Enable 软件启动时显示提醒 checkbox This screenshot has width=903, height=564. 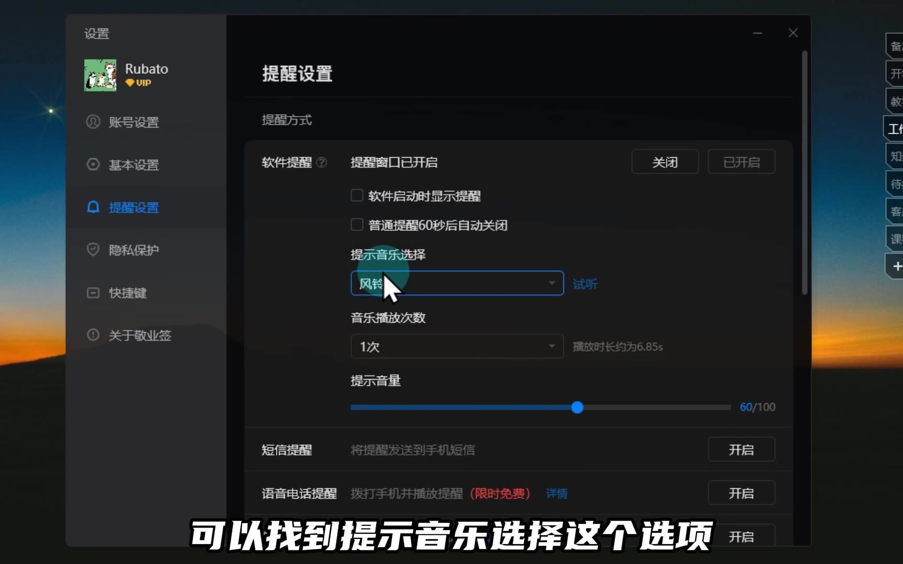coord(357,195)
